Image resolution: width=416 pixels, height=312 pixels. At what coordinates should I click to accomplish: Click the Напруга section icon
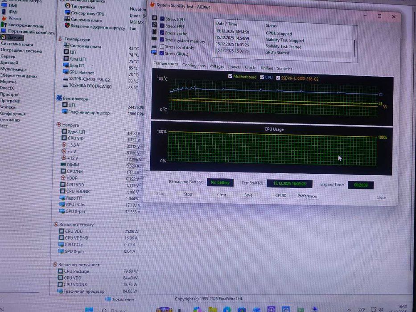tap(59, 124)
